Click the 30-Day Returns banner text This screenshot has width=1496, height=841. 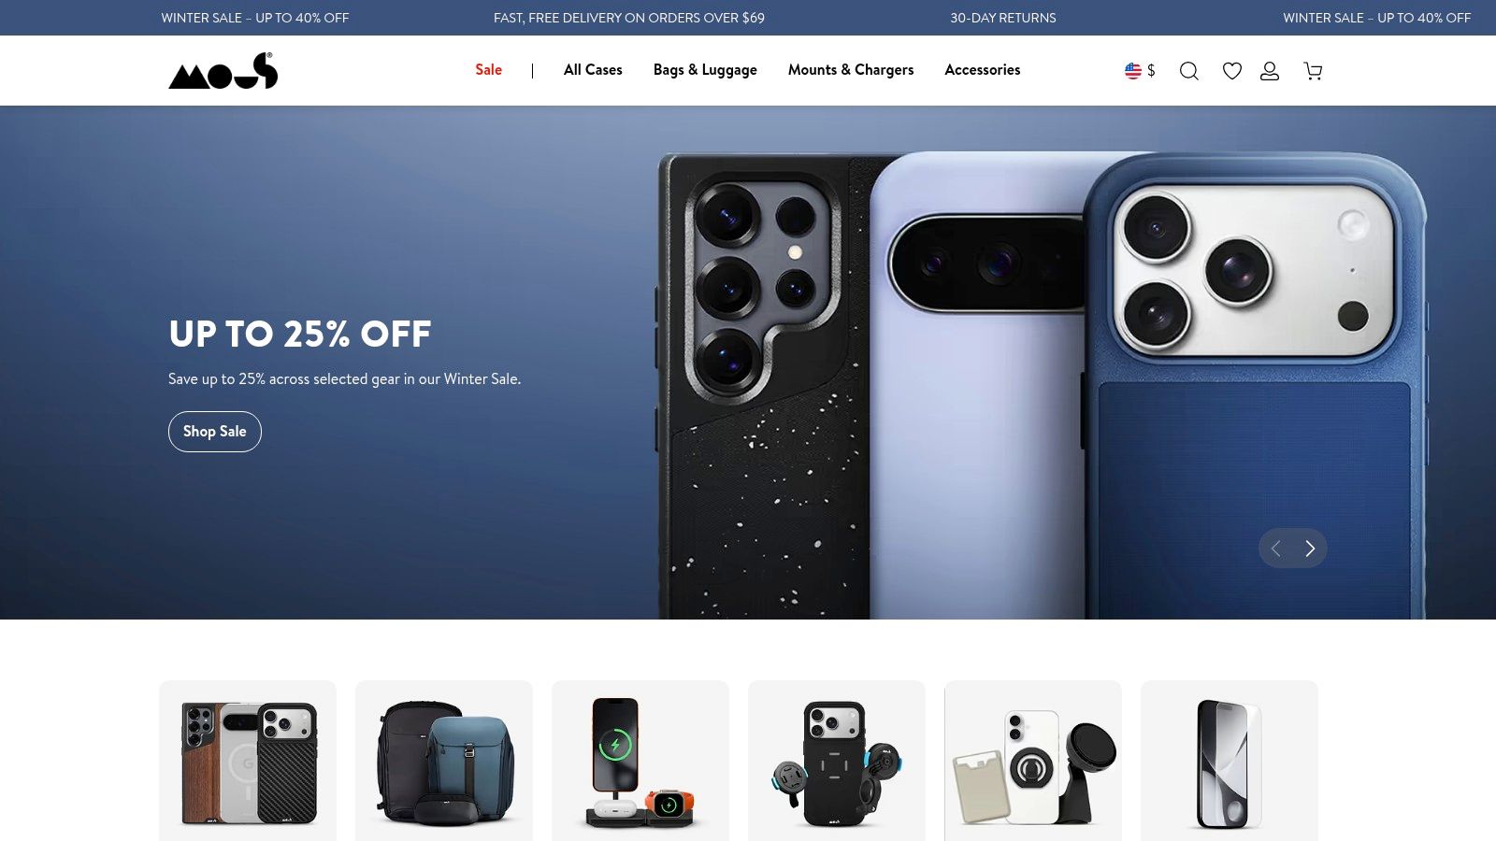pyautogui.click(x=1003, y=18)
